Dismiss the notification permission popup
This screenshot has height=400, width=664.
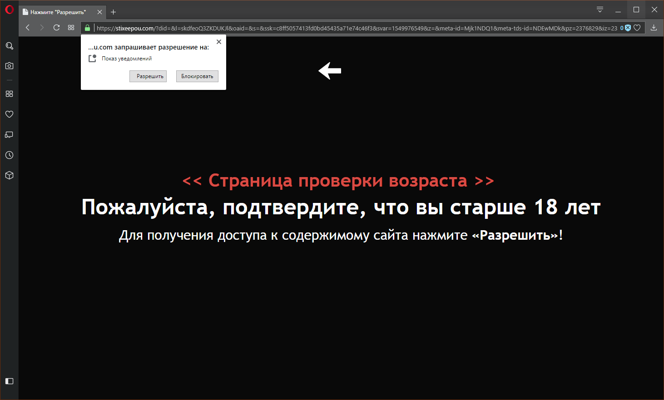pos(219,42)
